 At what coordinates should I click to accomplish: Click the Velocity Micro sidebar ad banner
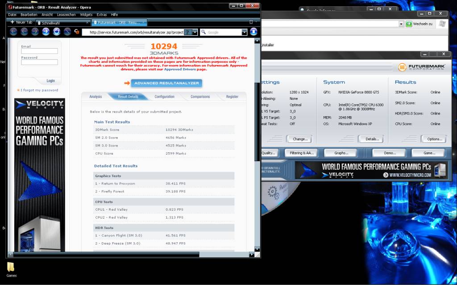coord(40,175)
